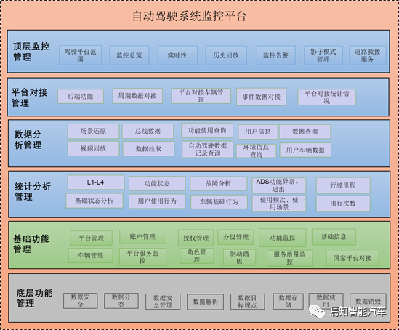Select the 角色管理 box
The image size is (399, 330).
[x=196, y=256]
